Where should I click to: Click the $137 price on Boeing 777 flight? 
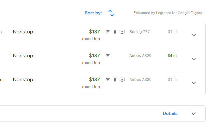pyautogui.click(x=94, y=32)
